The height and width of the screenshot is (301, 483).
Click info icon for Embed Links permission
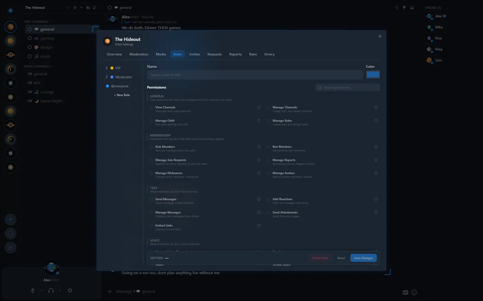(x=259, y=226)
